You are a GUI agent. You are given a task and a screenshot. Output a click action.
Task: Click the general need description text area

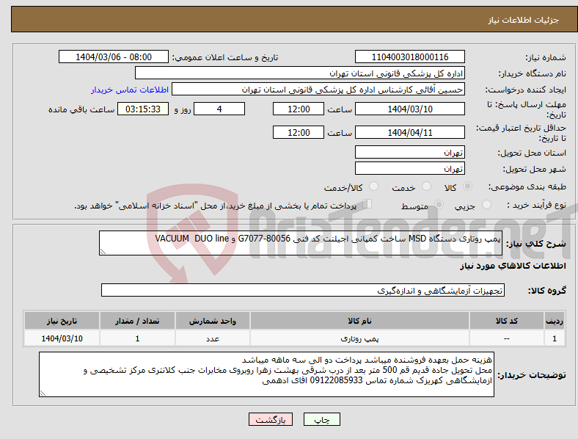point(301,243)
